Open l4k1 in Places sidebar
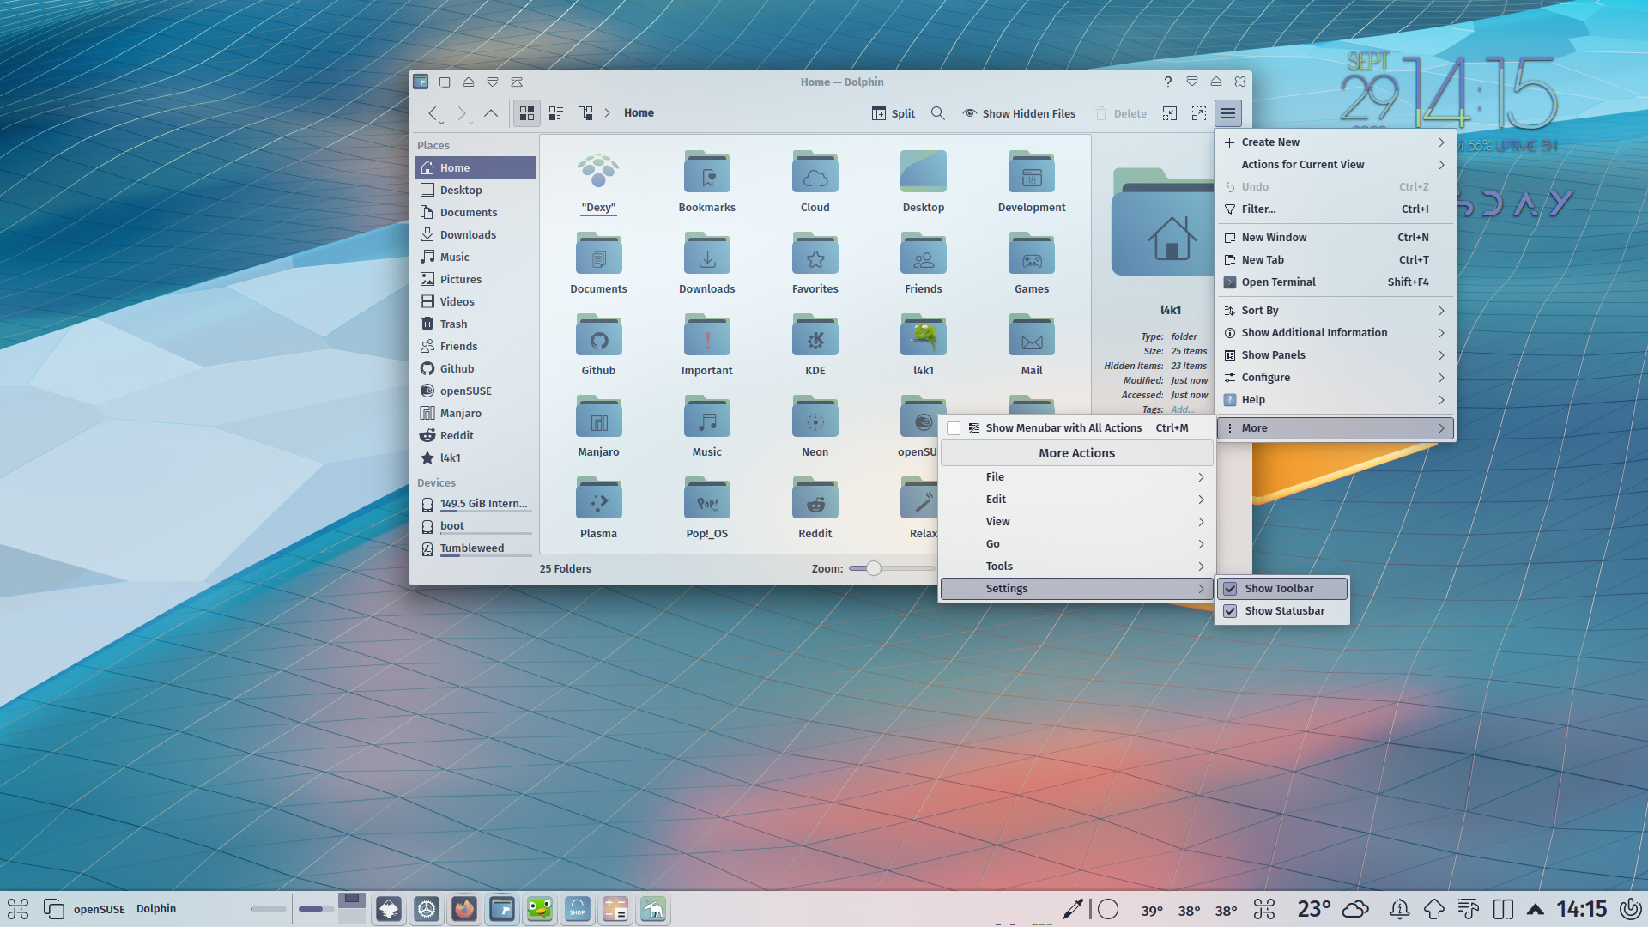Image resolution: width=1648 pixels, height=927 pixels. [x=475, y=458]
